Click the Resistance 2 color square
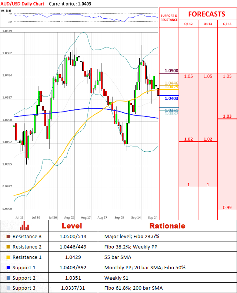The height and width of the screenshot is (293, 237). (9, 247)
